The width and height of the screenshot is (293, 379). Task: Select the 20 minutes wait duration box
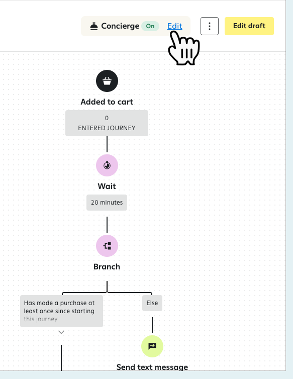(x=107, y=203)
